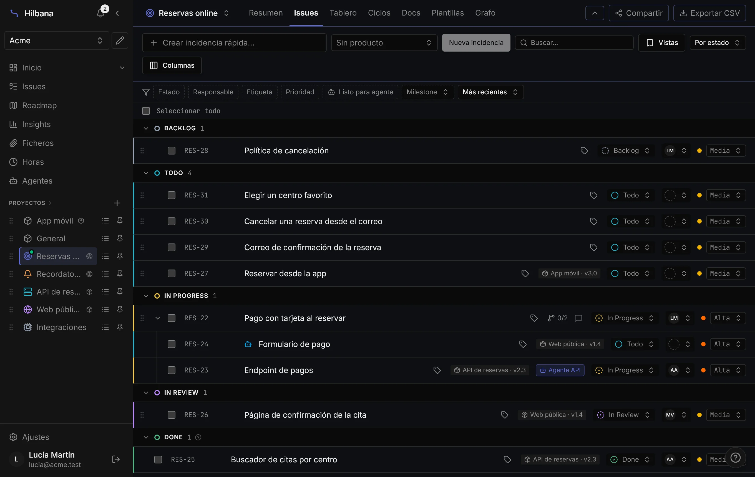Collapse the sidebar with the left chevron
Screen dimensions: 755x477
pyautogui.click(x=117, y=13)
